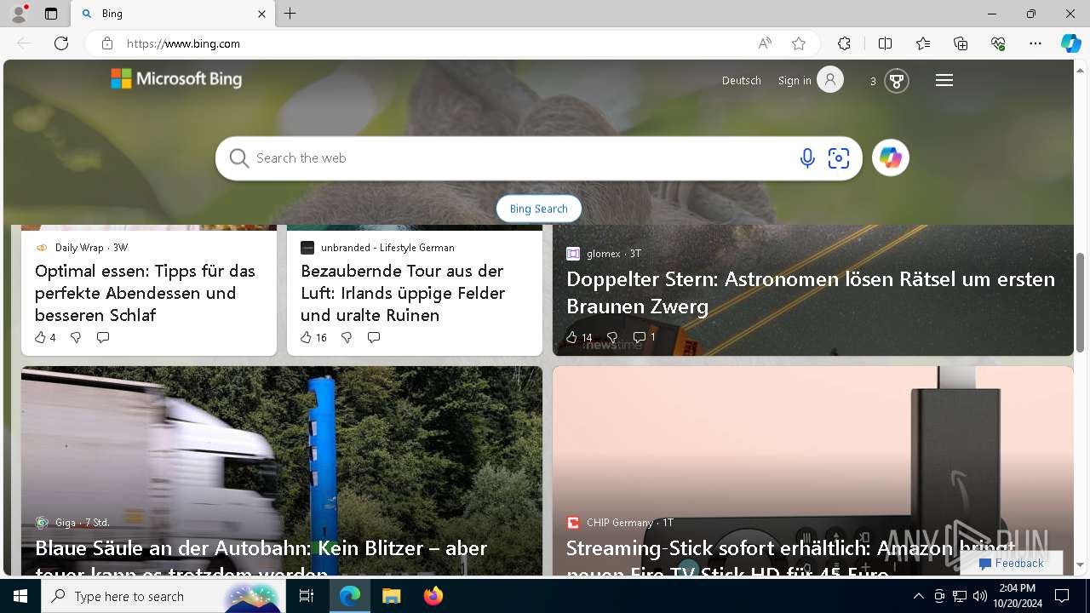Open the Feedback button
Screen dimensions: 1090x613
pos(1012,563)
